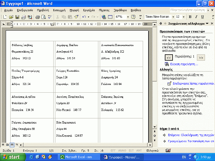Click the Paste clipboard icon
The height and width of the screenshot is (161, 215).
click(70, 17)
